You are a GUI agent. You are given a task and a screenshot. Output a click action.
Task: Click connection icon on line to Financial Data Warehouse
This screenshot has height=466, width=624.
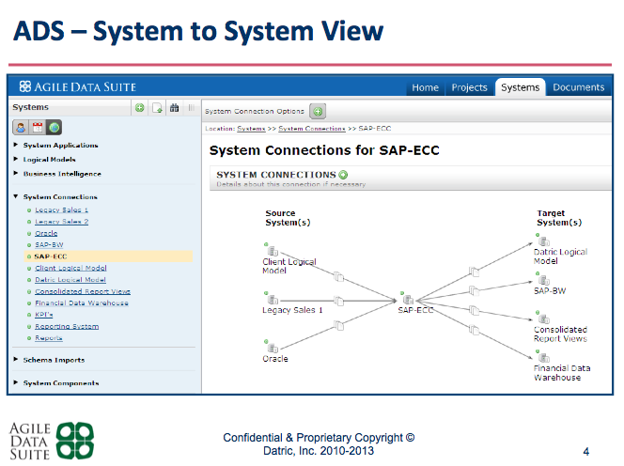(x=474, y=330)
